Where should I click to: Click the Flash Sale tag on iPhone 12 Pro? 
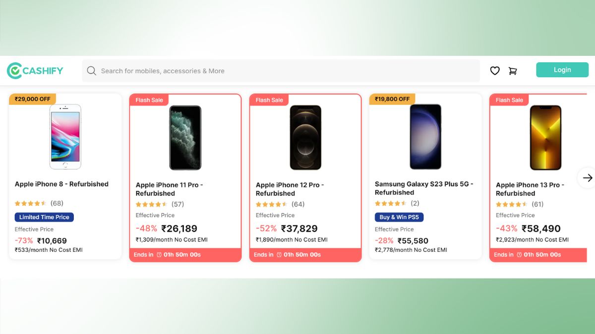pyautogui.click(x=269, y=100)
